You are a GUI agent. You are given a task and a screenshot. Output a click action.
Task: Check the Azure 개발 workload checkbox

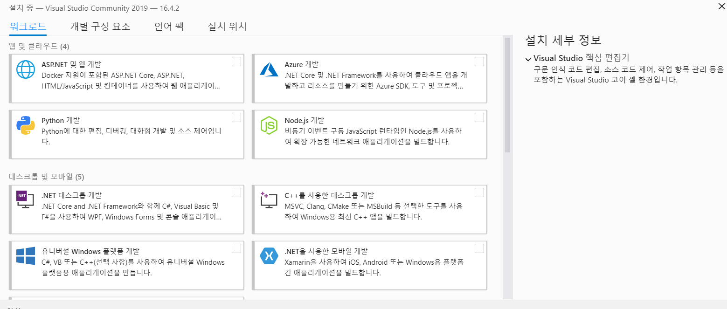479,62
